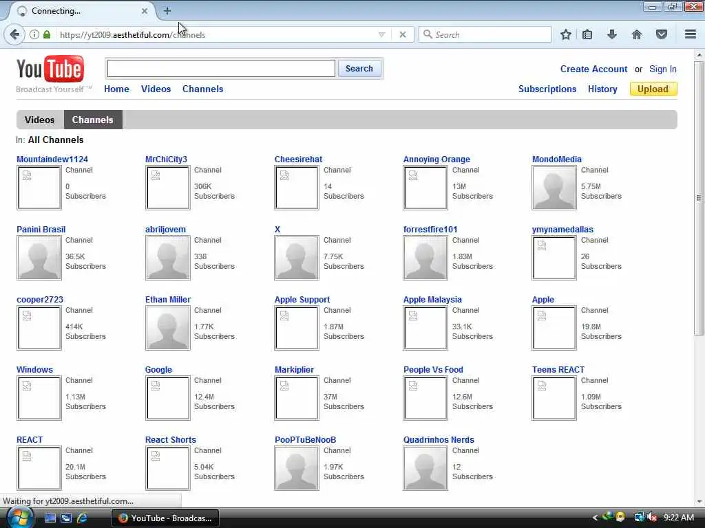Open the Downloads arrow icon
The image size is (705, 528).
tap(612, 34)
